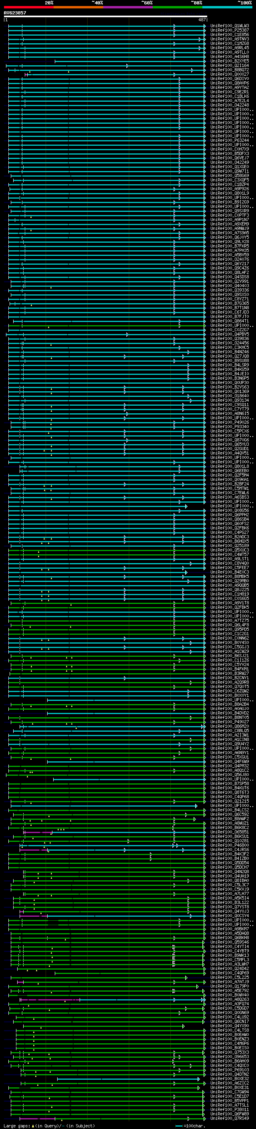This screenshot has width=256, height=1129.
Task: Select the UniRef100_A9TLL0 label
Action: (230, 52)
